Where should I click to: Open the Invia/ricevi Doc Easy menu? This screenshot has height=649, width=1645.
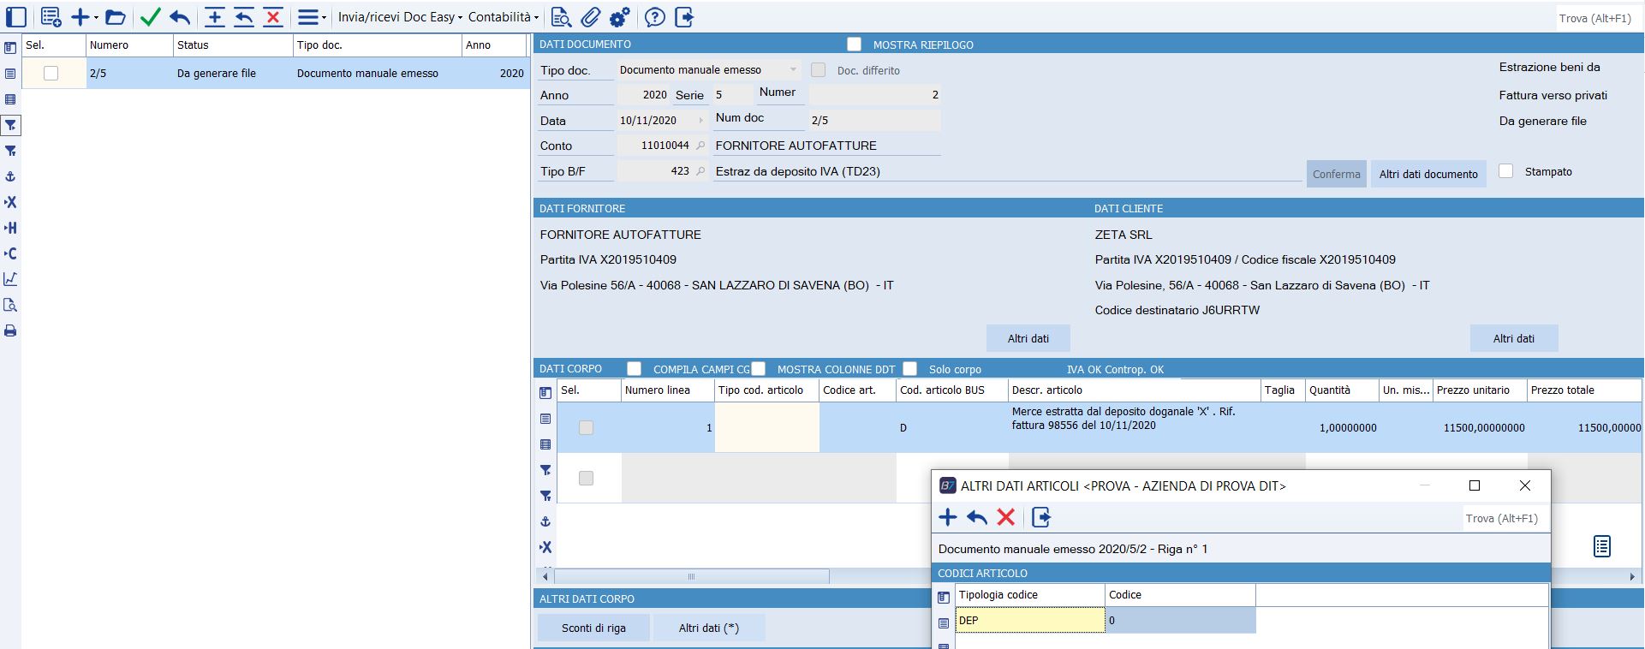[400, 17]
